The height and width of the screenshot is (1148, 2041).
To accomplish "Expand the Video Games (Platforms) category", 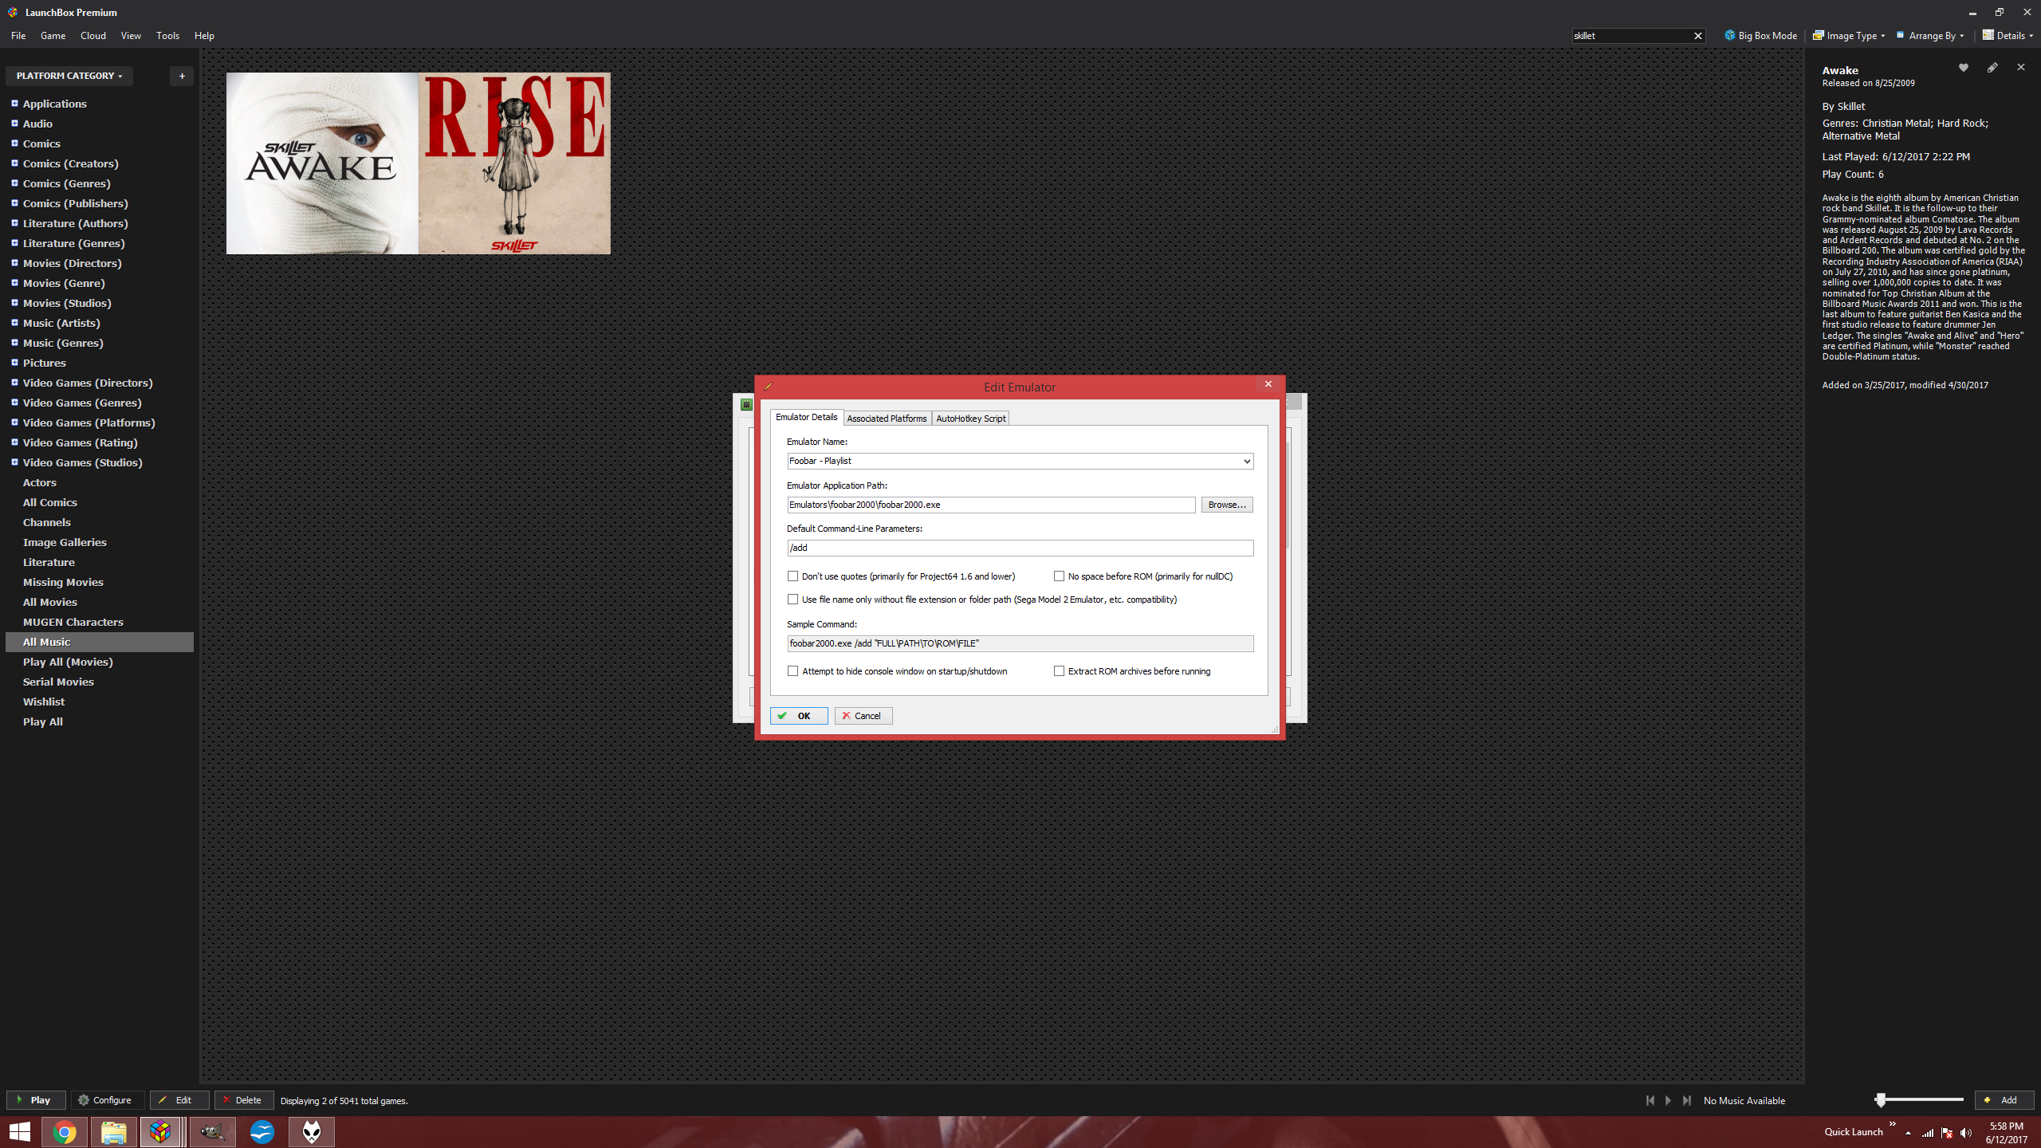I will pos(14,423).
